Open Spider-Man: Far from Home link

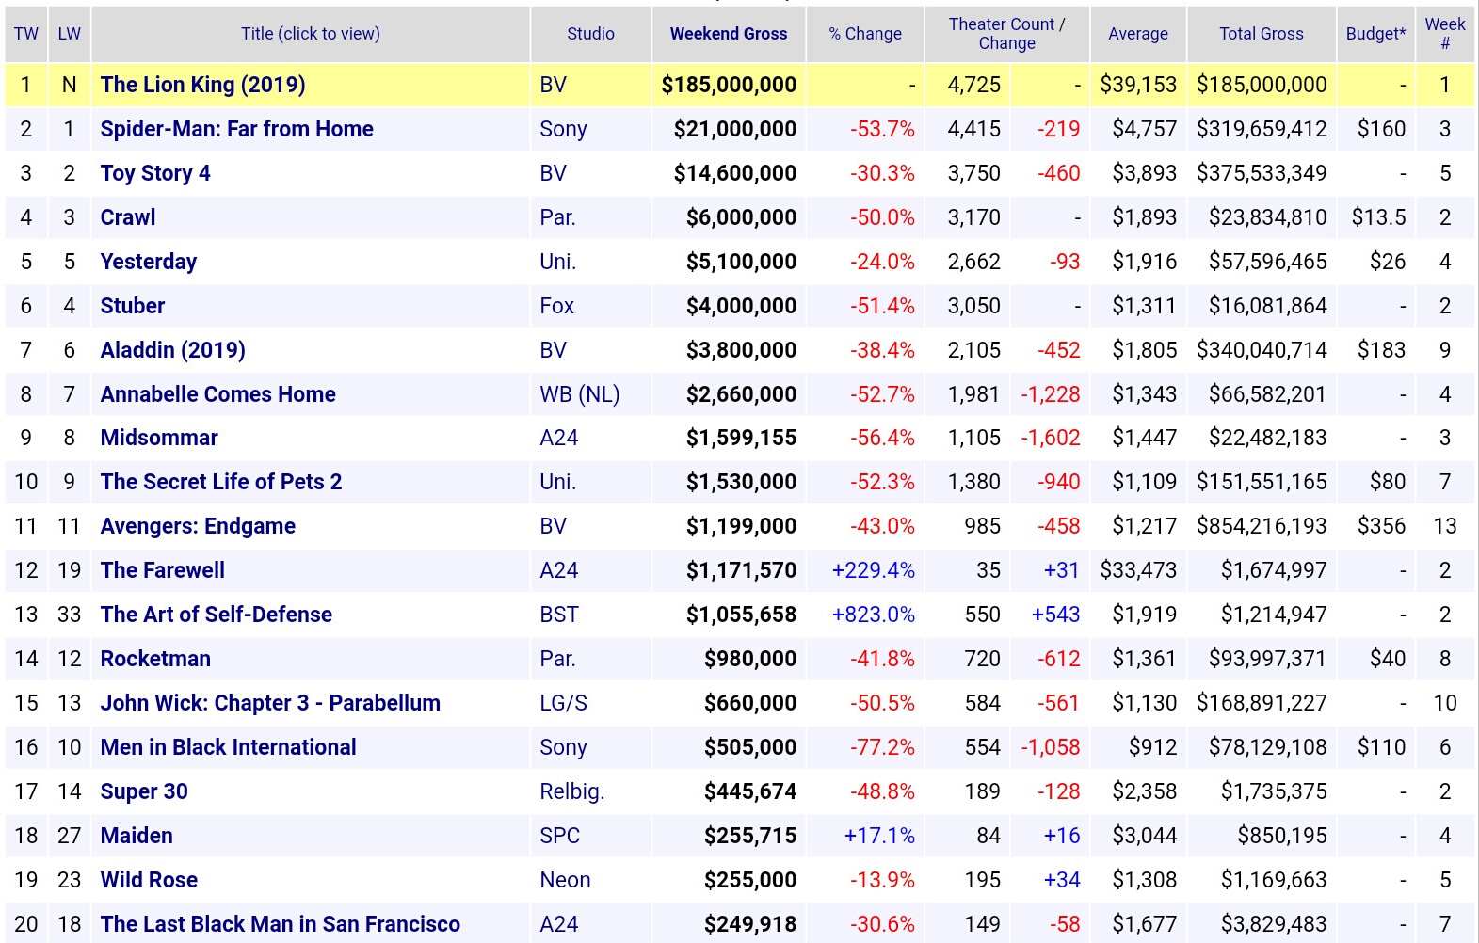click(x=236, y=129)
